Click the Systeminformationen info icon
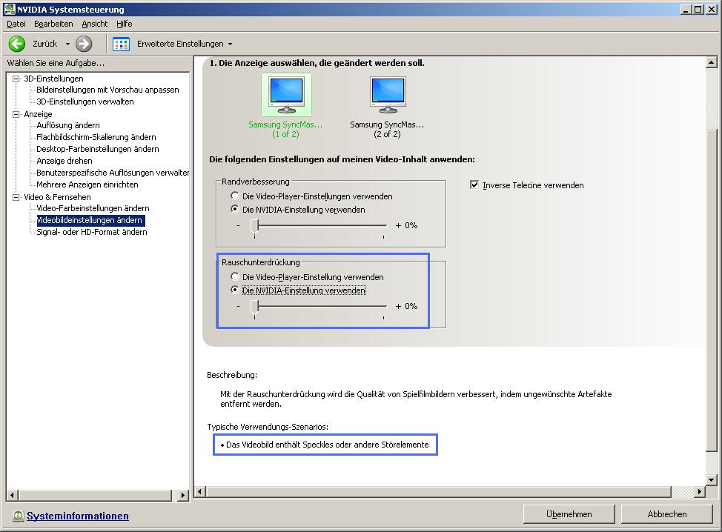 click(18, 516)
